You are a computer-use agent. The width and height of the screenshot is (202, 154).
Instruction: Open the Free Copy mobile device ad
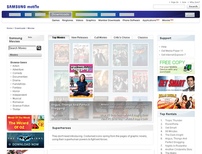coord(176,66)
